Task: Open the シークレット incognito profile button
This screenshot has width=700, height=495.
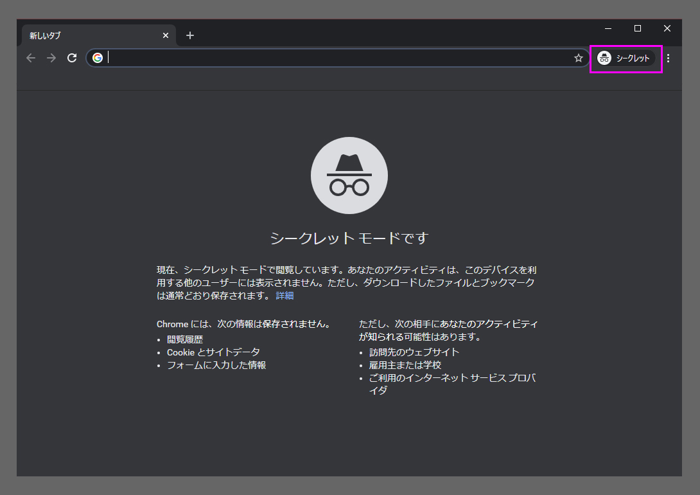Action: pyautogui.click(x=625, y=58)
